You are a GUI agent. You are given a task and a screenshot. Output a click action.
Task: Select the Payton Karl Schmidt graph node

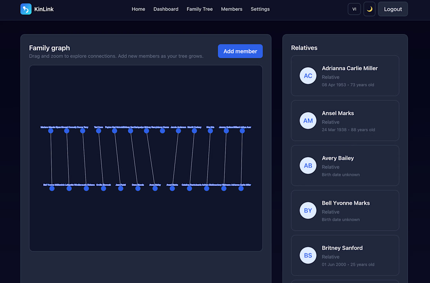tap(115, 131)
